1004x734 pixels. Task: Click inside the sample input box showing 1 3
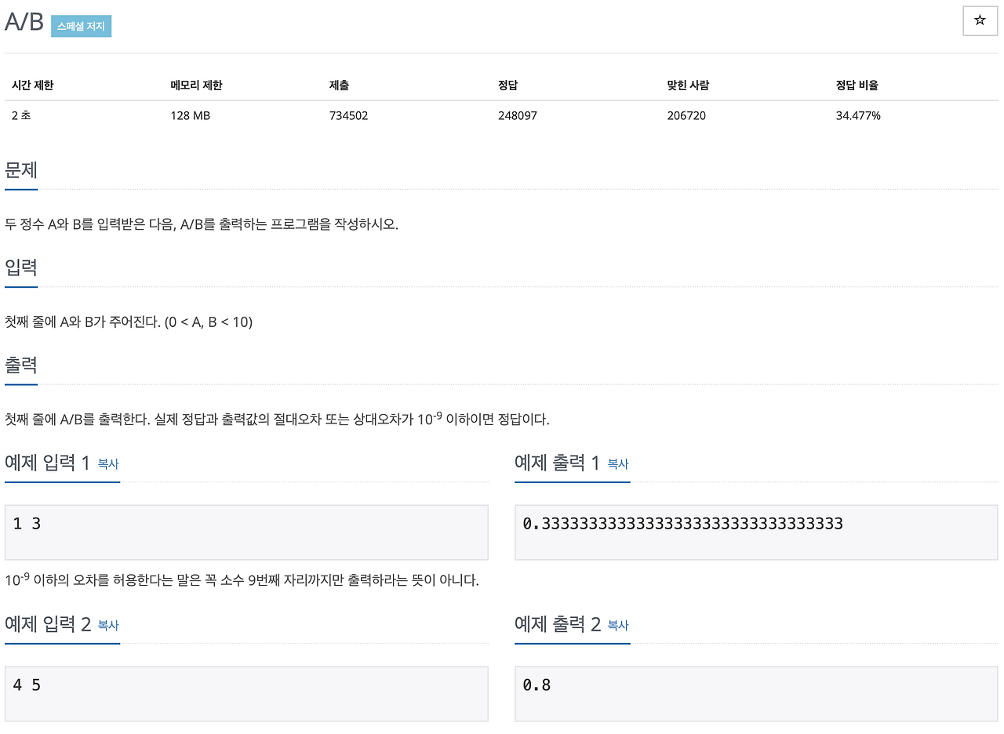[246, 532]
